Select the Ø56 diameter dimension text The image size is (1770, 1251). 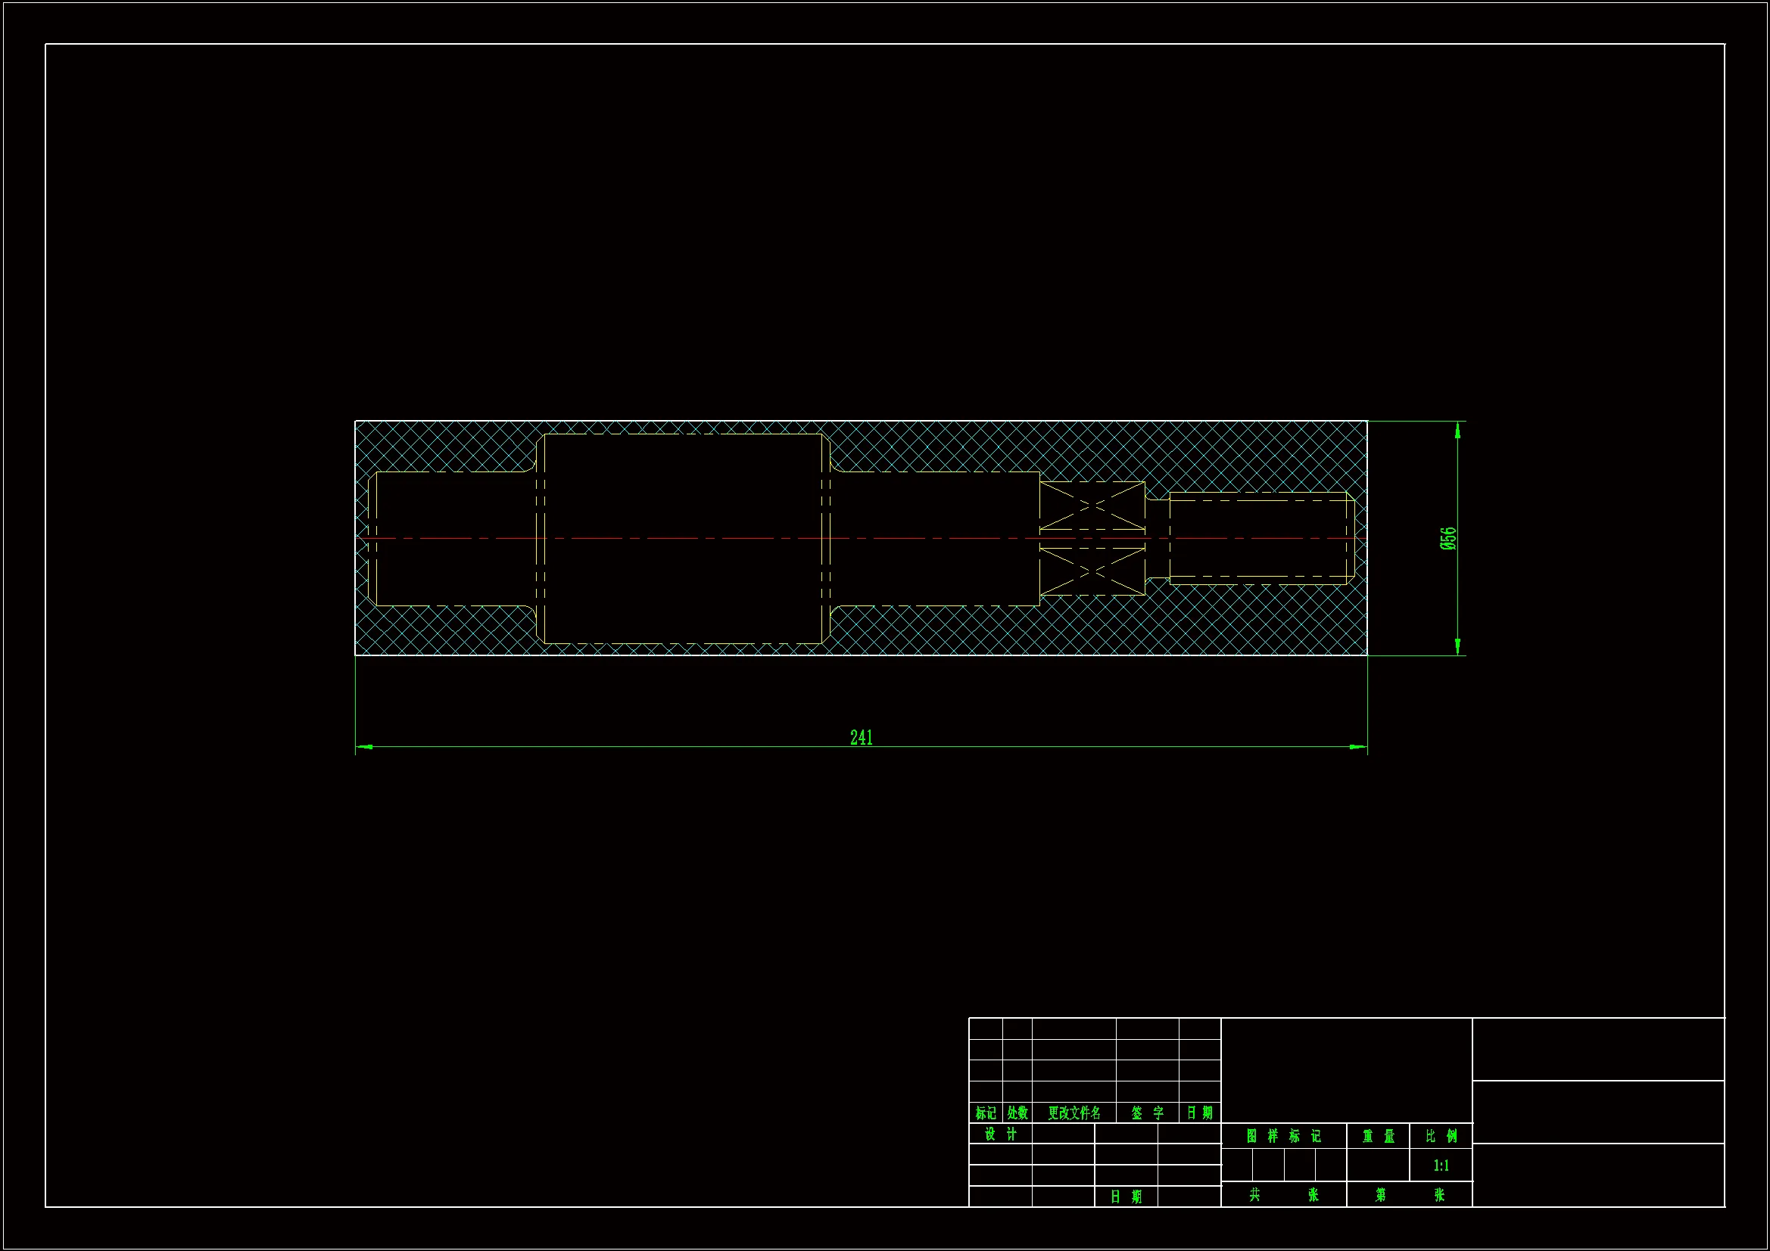click(1447, 538)
